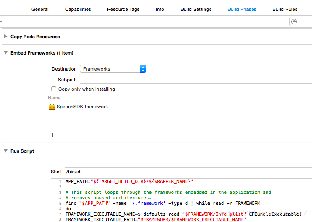Image resolution: width=312 pixels, height=222 pixels.
Task: Click the filter icon in search field
Action: point(294,21)
